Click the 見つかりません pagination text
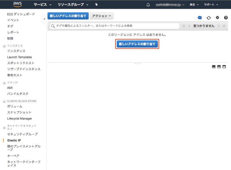Screen dimensions: 231x170 (204, 26)
